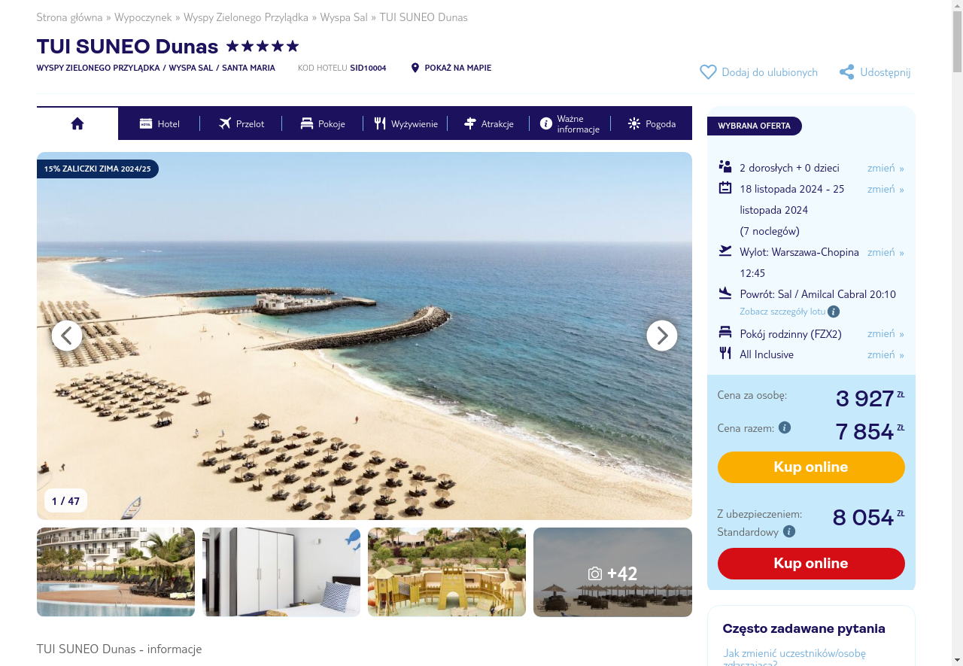
Task: Click info icon beside Standardowy insurance
Action: pos(789,531)
